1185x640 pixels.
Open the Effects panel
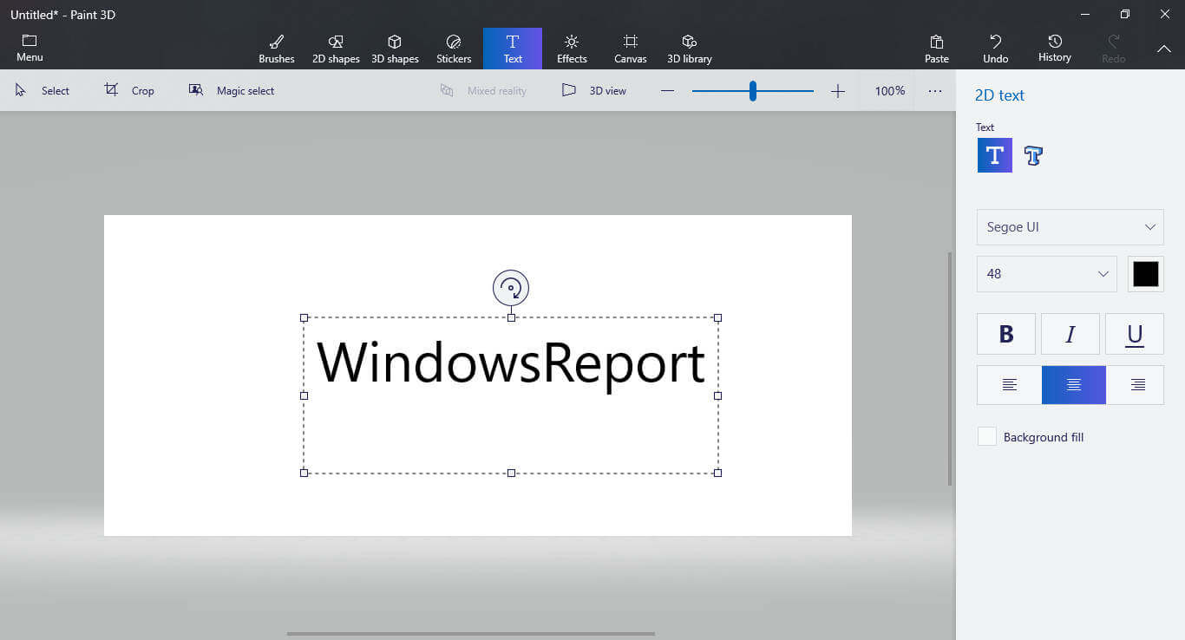pyautogui.click(x=572, y=49)
